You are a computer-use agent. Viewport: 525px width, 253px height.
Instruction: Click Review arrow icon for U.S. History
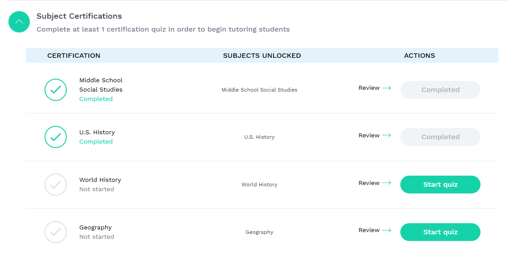(387, 135)
